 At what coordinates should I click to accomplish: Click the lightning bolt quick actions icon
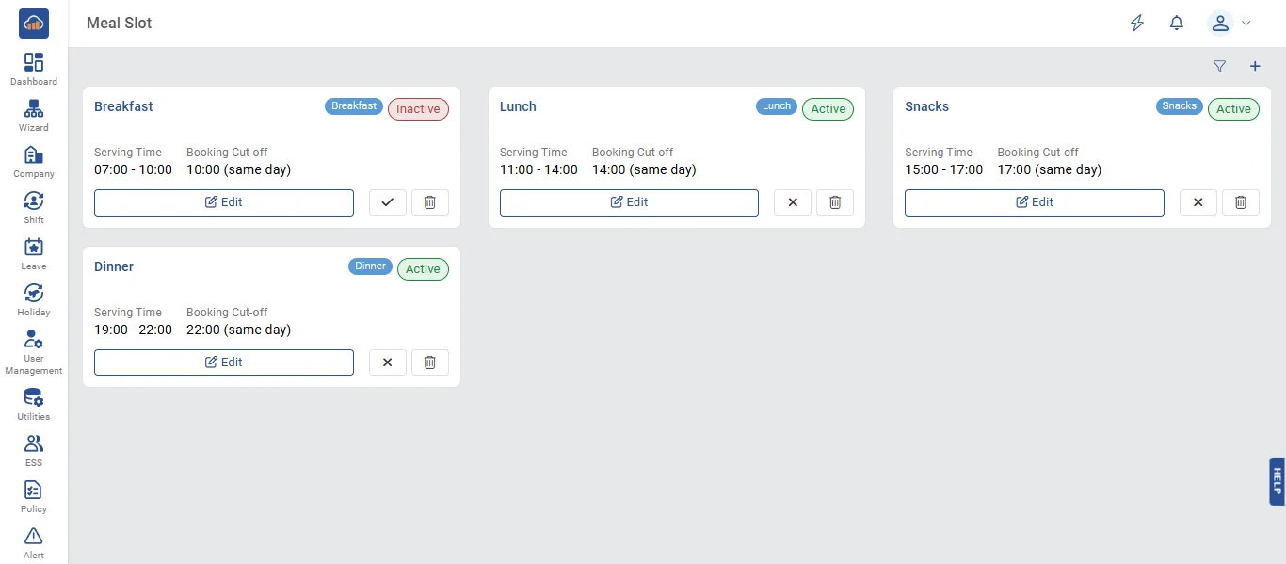1137,23
